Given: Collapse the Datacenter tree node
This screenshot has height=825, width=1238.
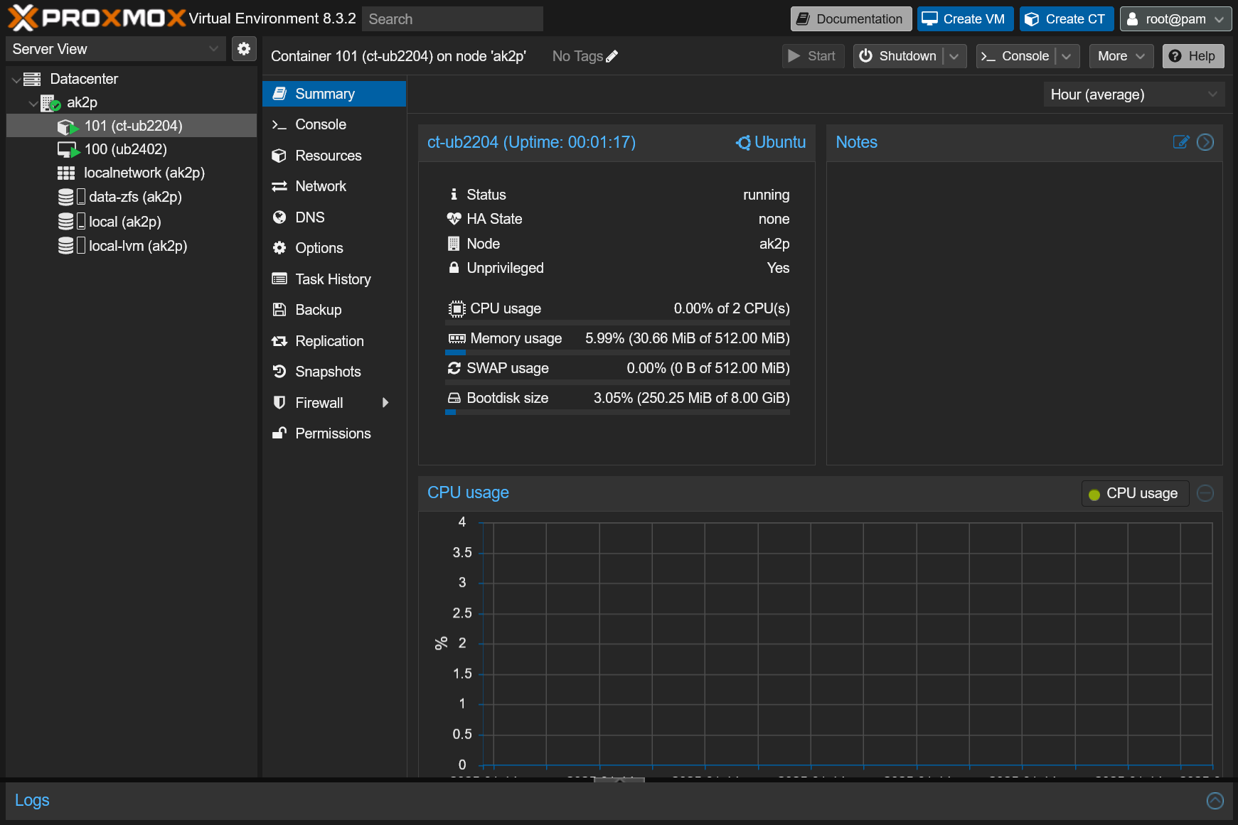Looking at the screenshot, I should (x=16, y=80).
